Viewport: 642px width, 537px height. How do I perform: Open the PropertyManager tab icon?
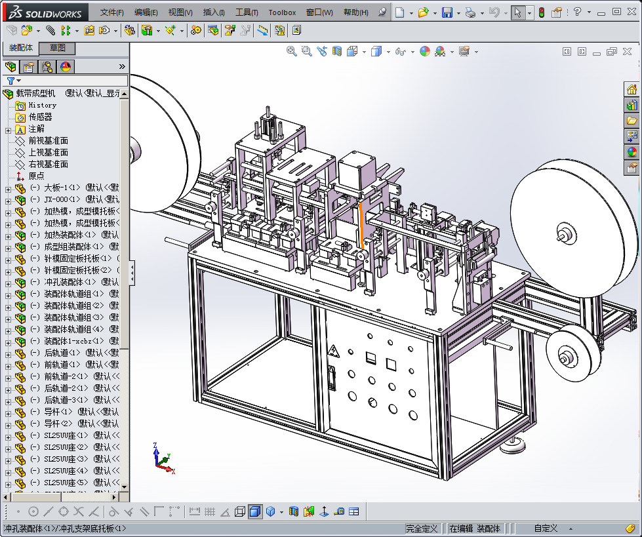click(x=28, y=67)
